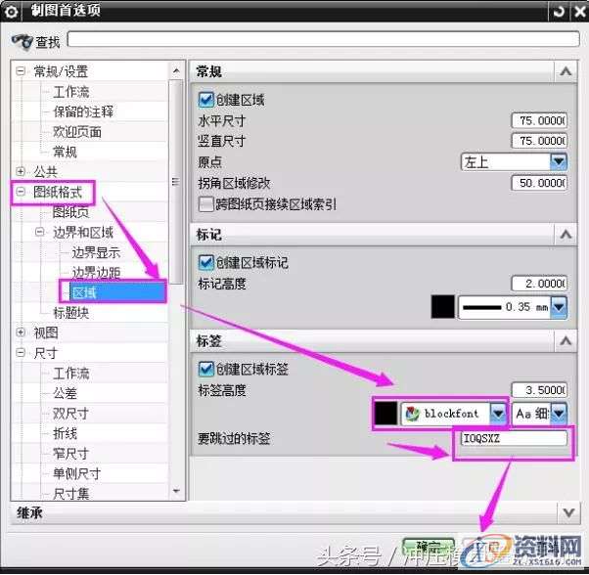Click the gear icon in the title bar
The image size is (589, 575).
(x=12, y=12)
